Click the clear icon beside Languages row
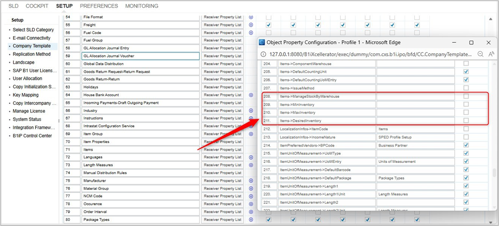The width and height of the screenshot is (499, 226). pos(251,157)
